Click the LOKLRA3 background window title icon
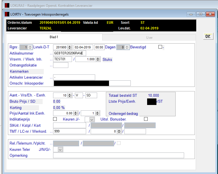This screenshot has height=174, width=218. coord(7,5)
